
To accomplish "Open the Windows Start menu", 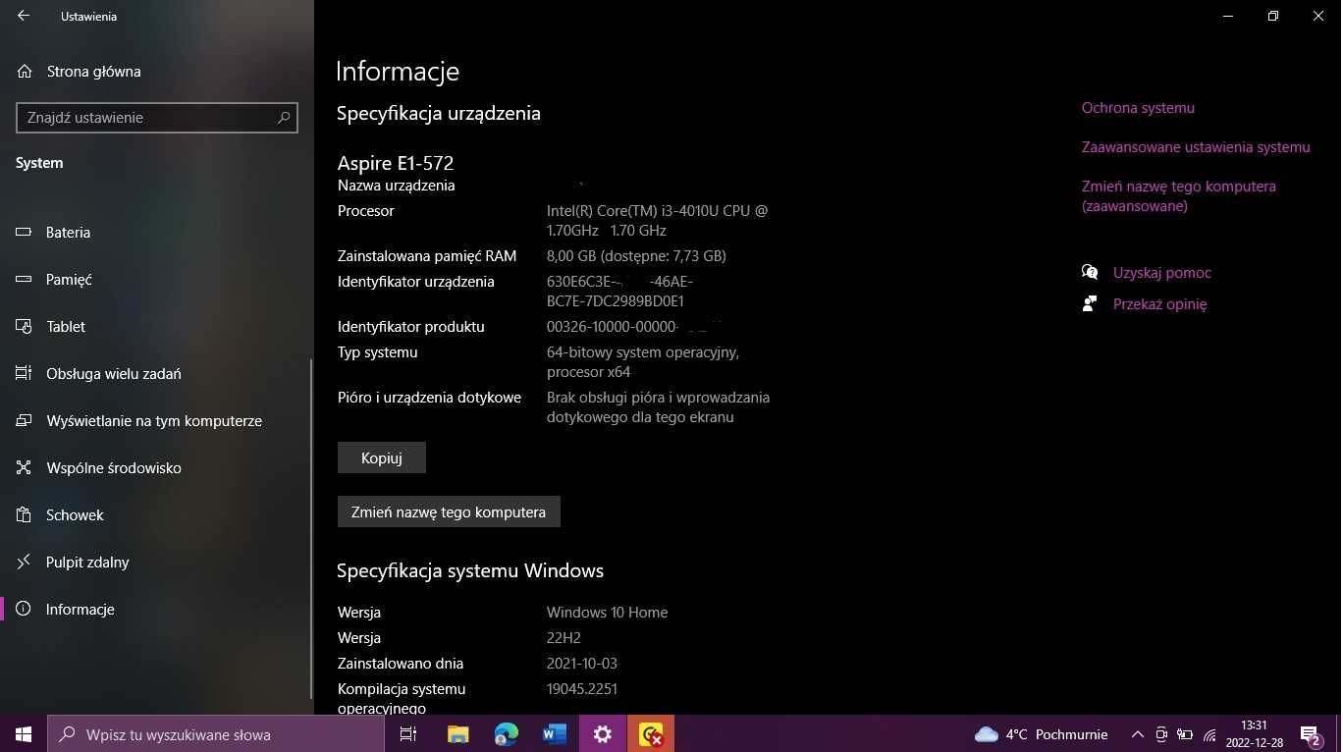I will point(24,733).
